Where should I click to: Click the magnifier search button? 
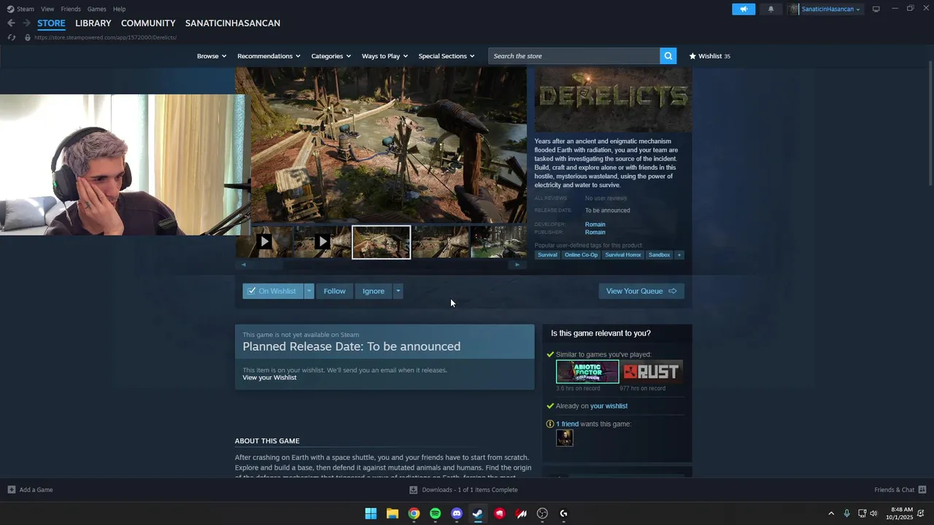coord(668,56)
